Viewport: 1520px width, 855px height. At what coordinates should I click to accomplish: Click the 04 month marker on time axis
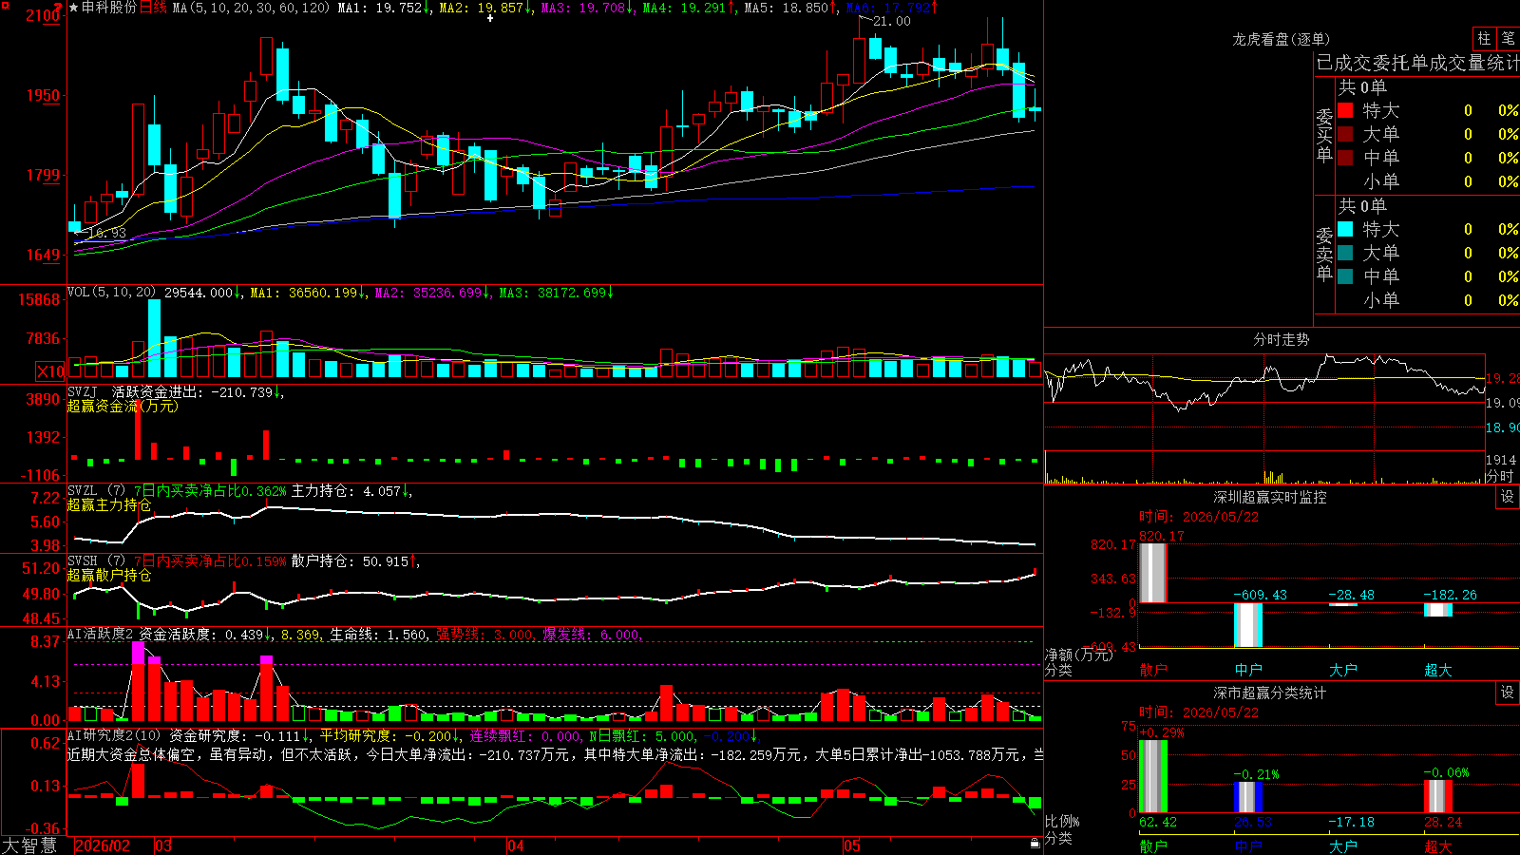click(x=516, y=845)
